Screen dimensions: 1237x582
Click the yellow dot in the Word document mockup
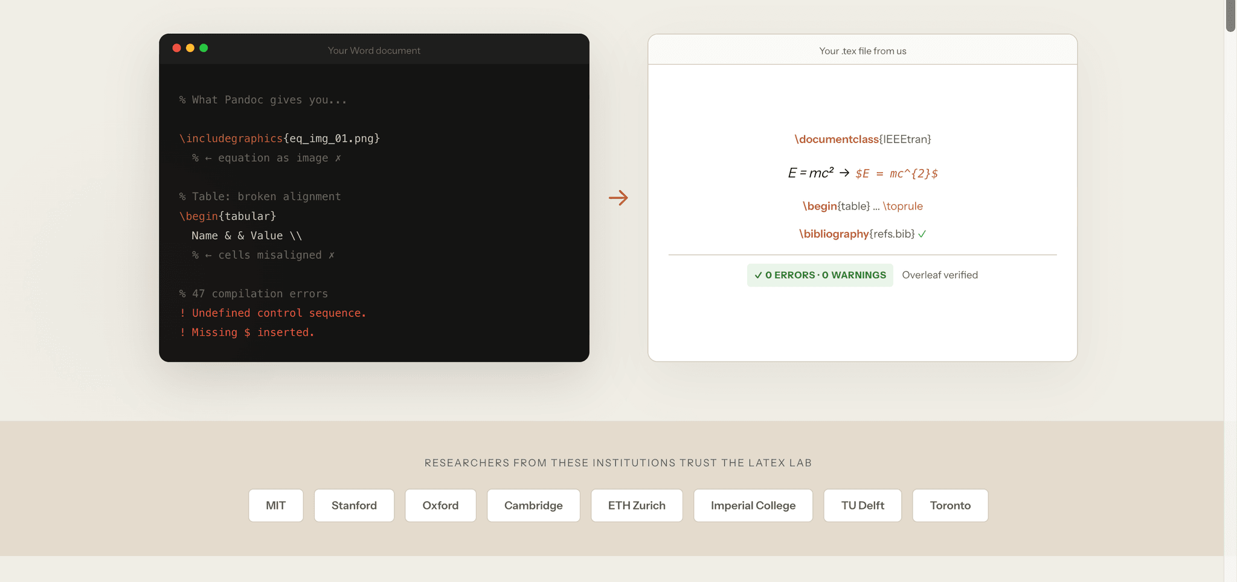(190, 48)
